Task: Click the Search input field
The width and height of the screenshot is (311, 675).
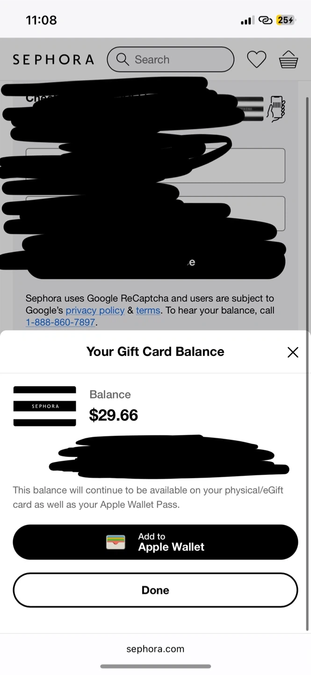Action: (178, 60)
